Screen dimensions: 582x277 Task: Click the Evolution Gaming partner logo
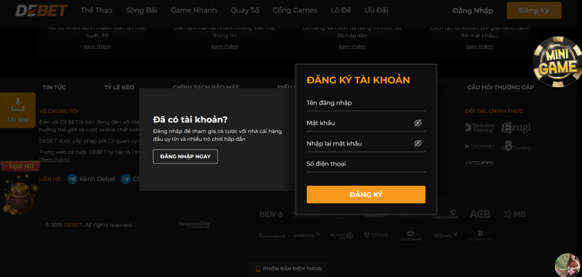pos(480,128)
